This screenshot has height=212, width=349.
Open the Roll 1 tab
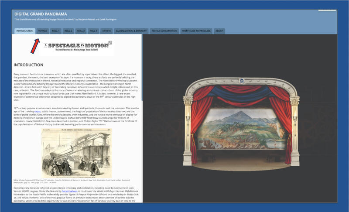pyautogui.click(x=55, y=31)
